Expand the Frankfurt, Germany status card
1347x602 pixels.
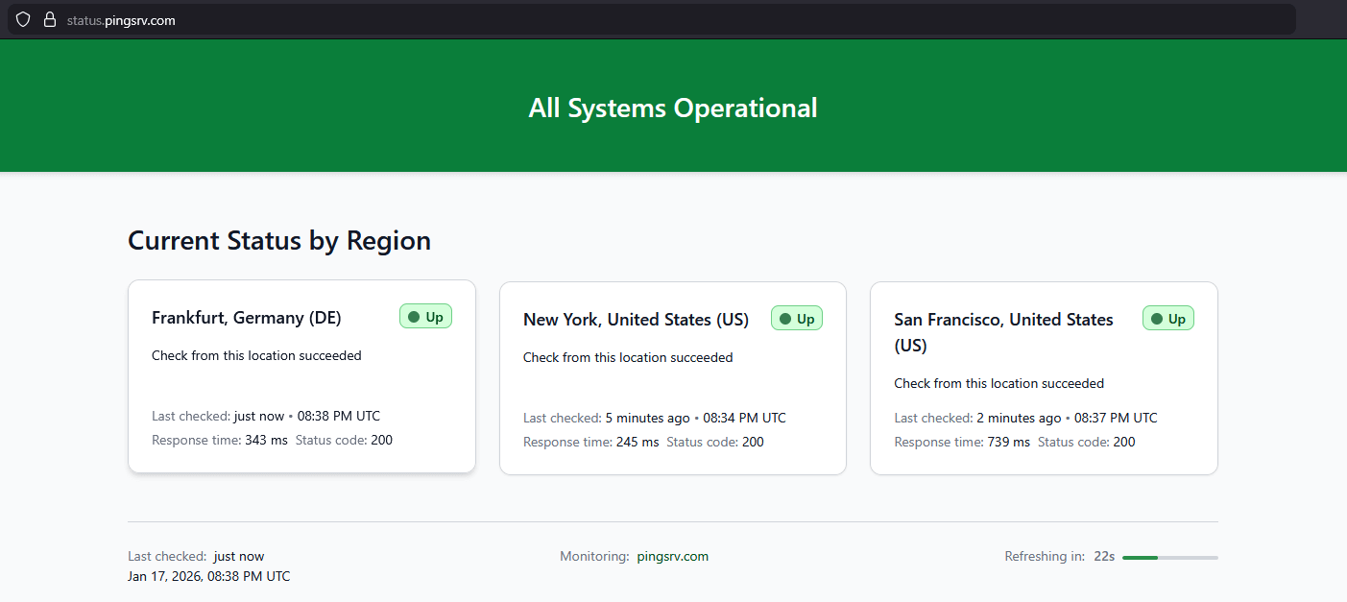(301, 376)
